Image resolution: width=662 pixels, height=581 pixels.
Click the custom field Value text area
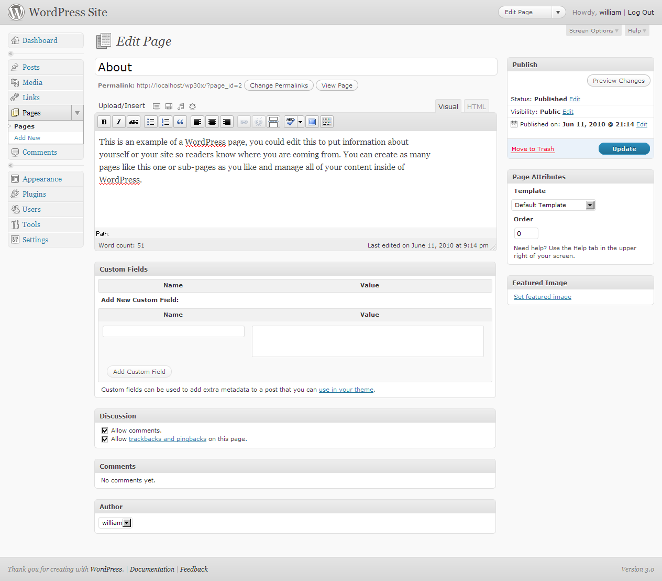click(368, 341)
